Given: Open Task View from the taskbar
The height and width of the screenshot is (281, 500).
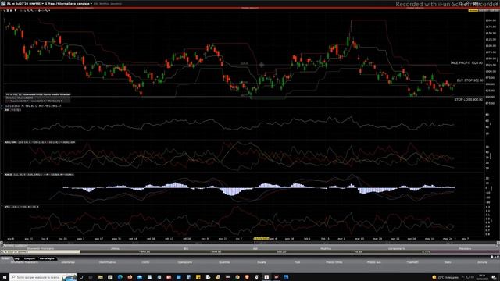Looking at the screenshot, I should [91, 277].
